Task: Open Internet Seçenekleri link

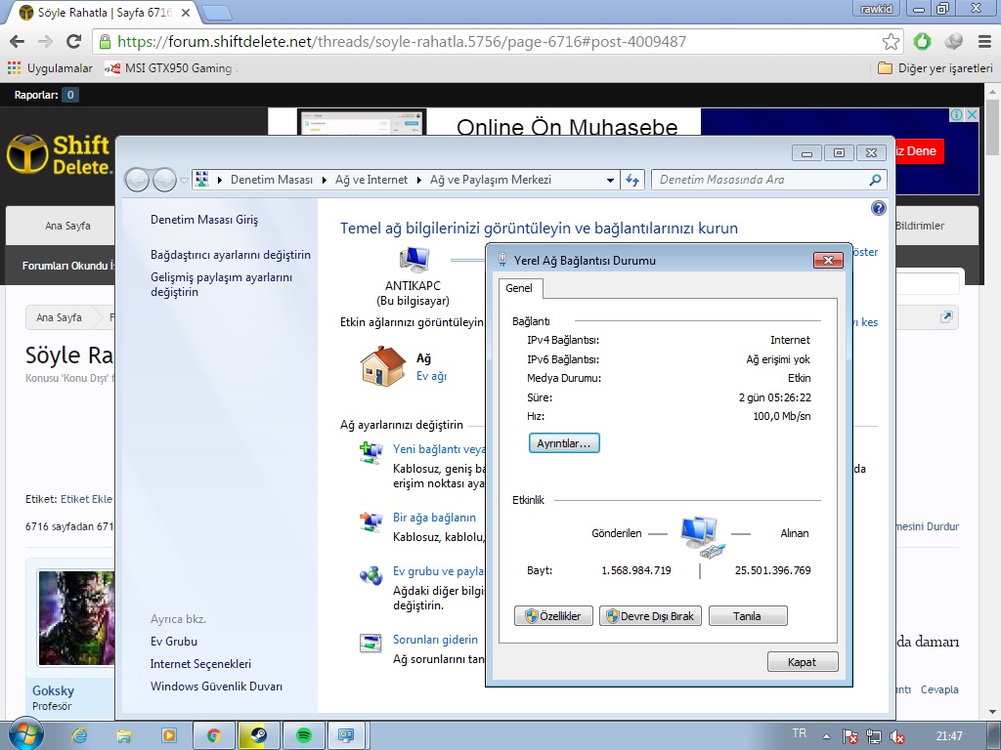Action: coord(200,664)
